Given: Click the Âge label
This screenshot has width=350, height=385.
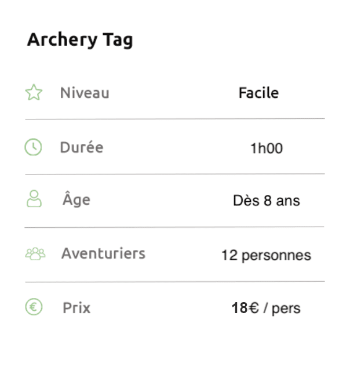Looking at the screenshot, I should (x=76, y=199).
